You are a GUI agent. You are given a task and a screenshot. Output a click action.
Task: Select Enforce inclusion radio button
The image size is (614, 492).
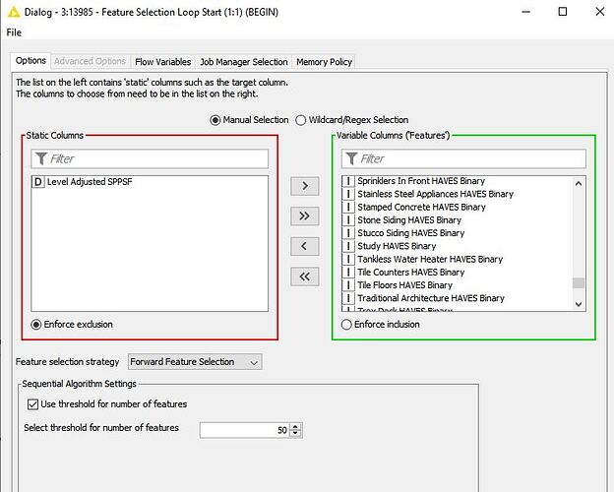[346, 325]
